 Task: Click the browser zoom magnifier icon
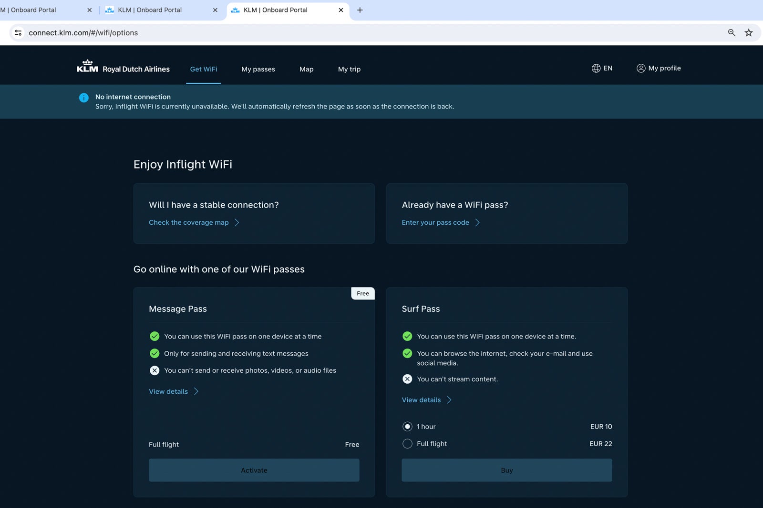(x=731, y=33)
